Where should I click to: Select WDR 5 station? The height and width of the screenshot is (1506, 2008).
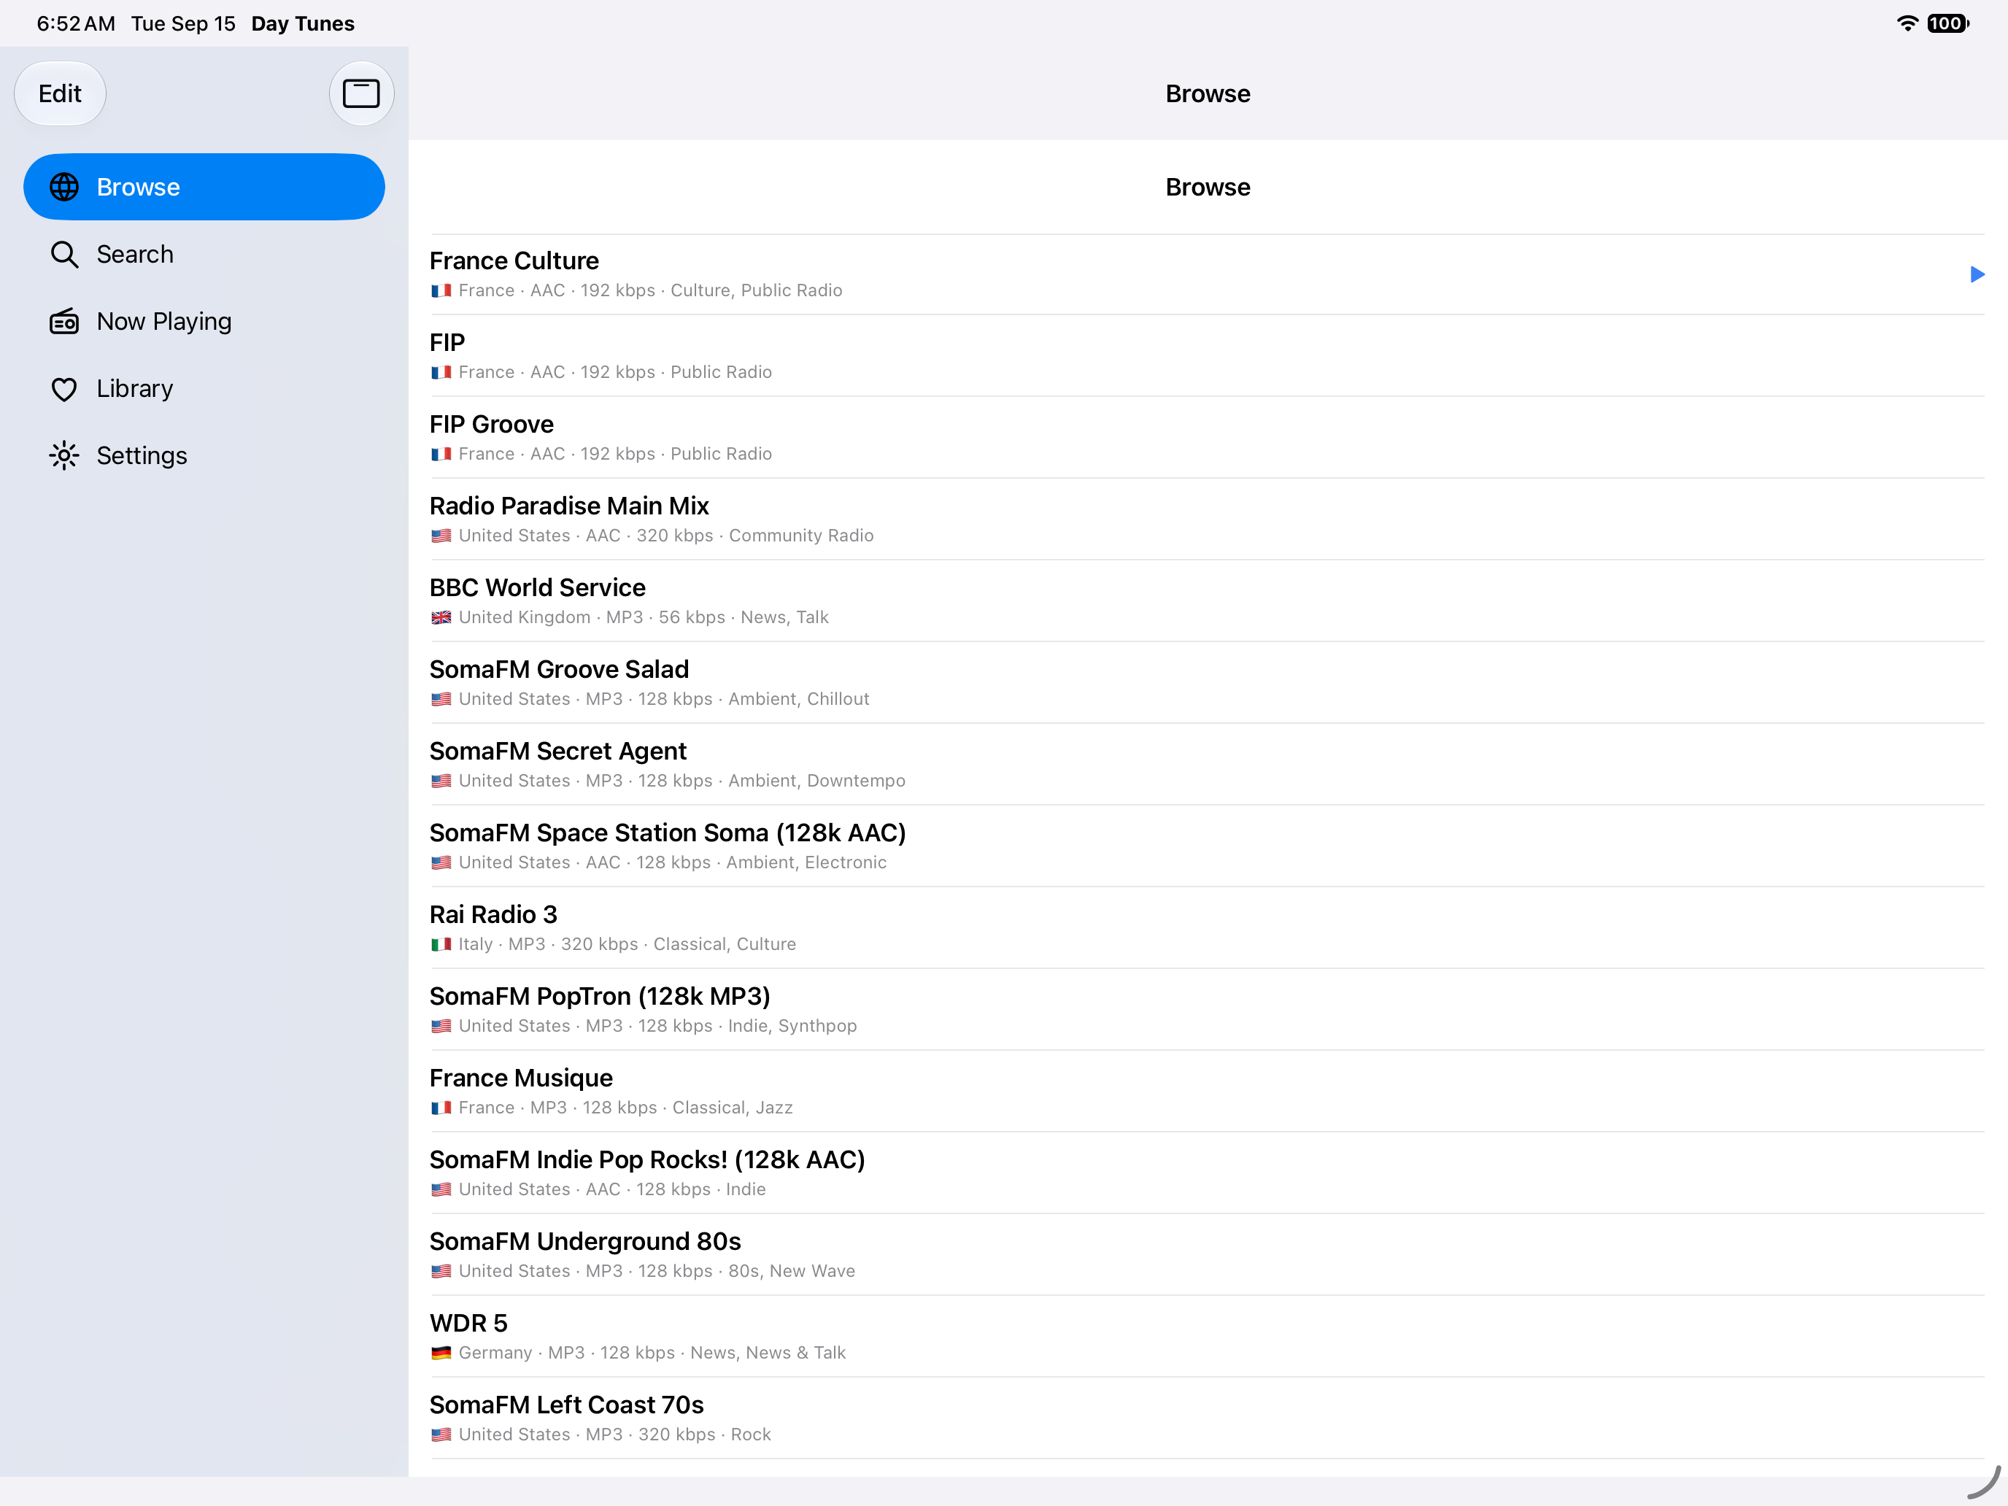(x=1208, y=1336)
